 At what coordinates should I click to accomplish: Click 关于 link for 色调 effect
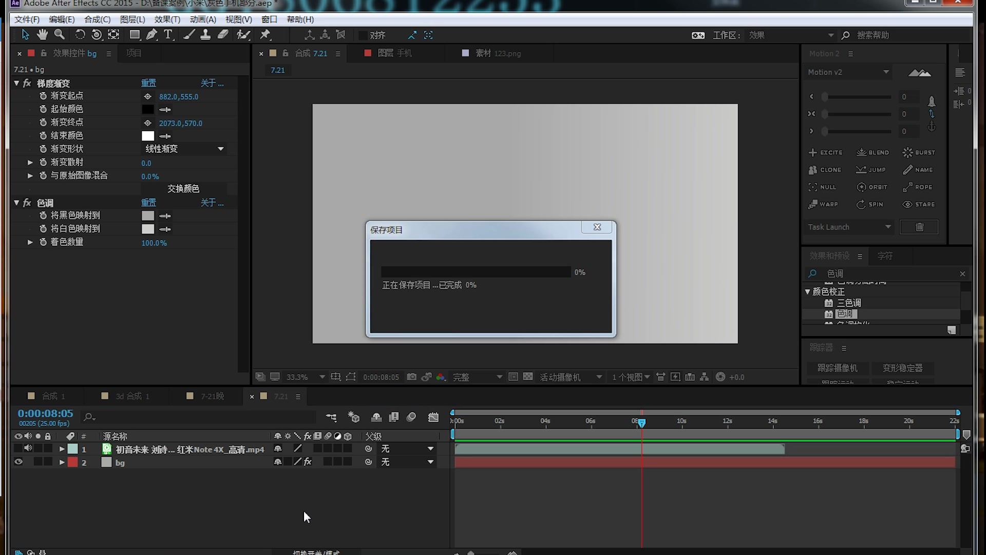(212, 203)
